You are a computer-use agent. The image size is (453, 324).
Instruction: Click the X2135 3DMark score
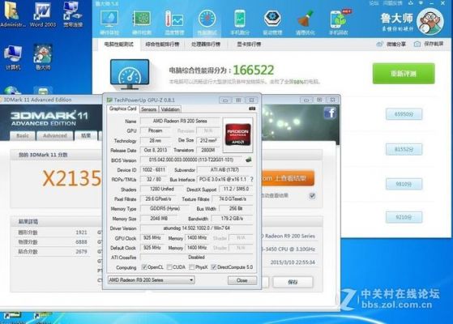click(72, 178)
